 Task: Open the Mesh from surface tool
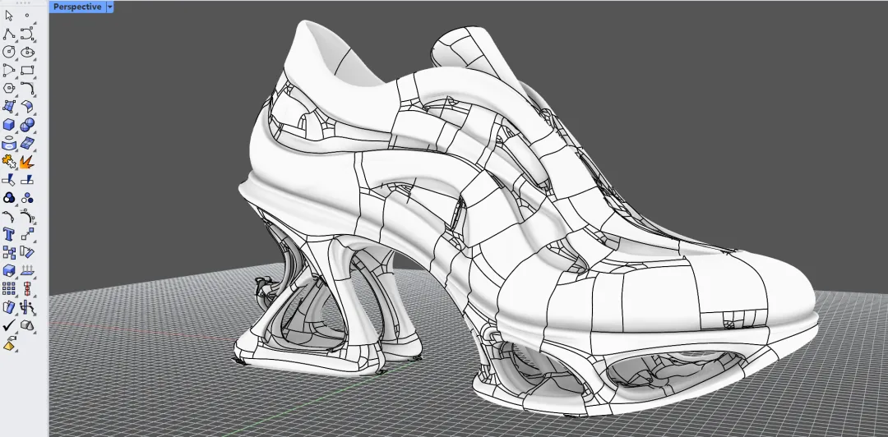pos(27,143)
